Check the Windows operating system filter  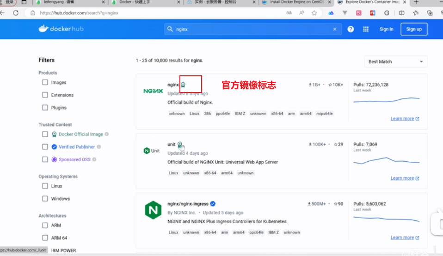click(x=45, y=199)
